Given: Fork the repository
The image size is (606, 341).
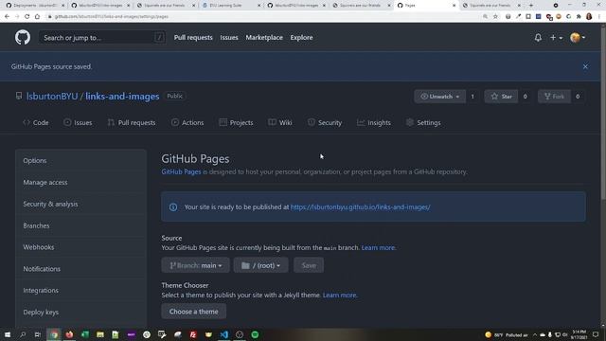Looking at the screenshot, I should point(554,97).
